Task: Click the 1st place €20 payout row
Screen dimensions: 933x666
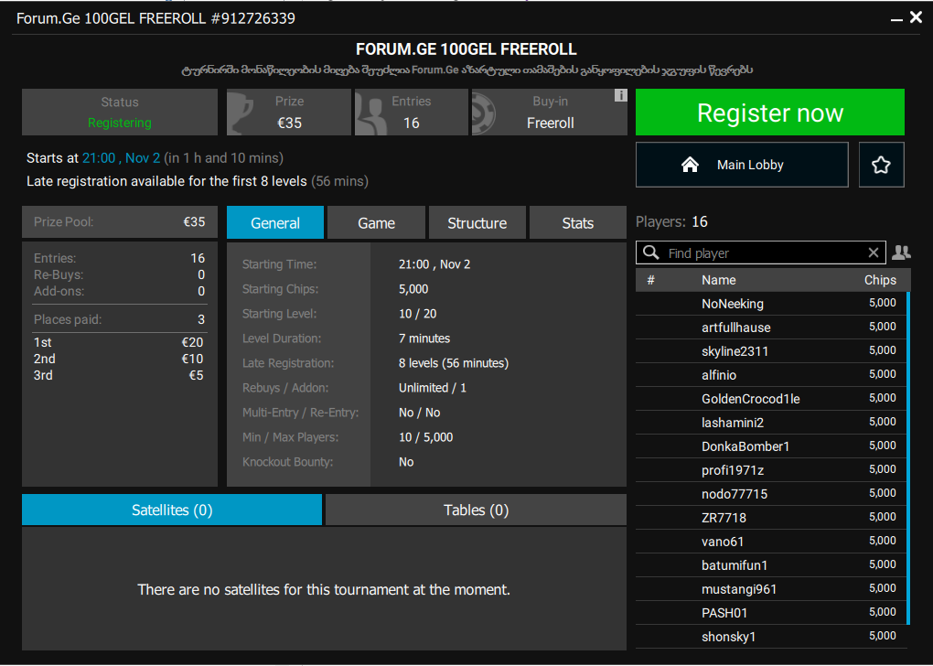Action: coord(119,342)
